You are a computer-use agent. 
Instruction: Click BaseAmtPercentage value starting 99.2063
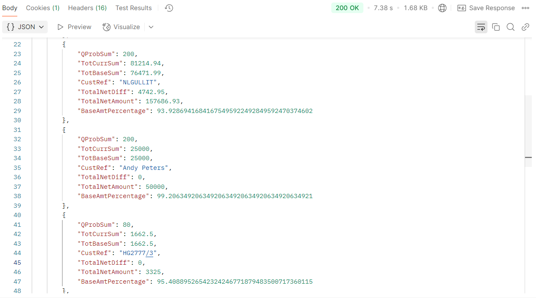pos(235,196)
